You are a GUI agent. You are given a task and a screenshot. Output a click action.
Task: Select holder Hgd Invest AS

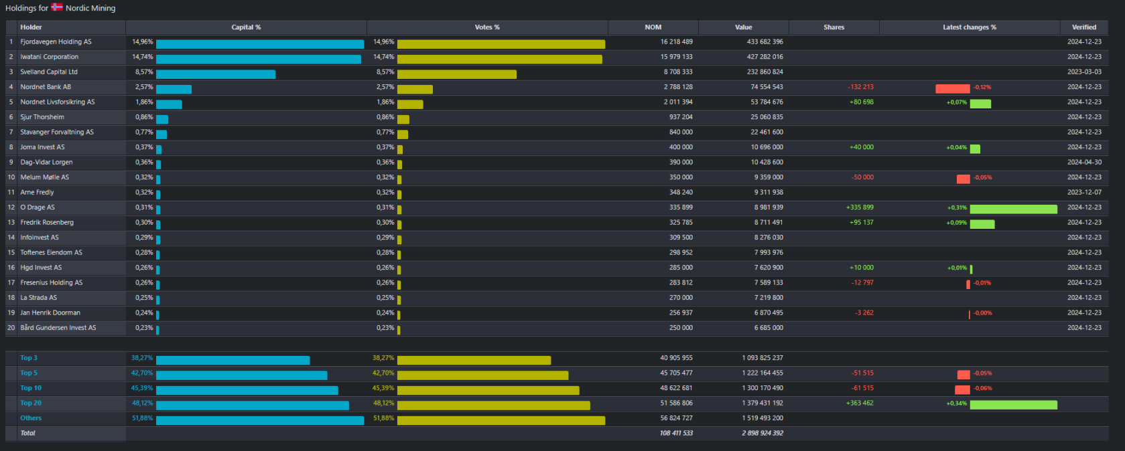pos(41,268)
